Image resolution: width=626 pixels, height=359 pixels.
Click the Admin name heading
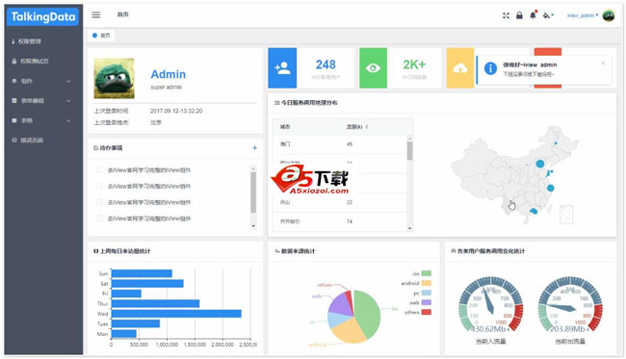click(169, 74)
